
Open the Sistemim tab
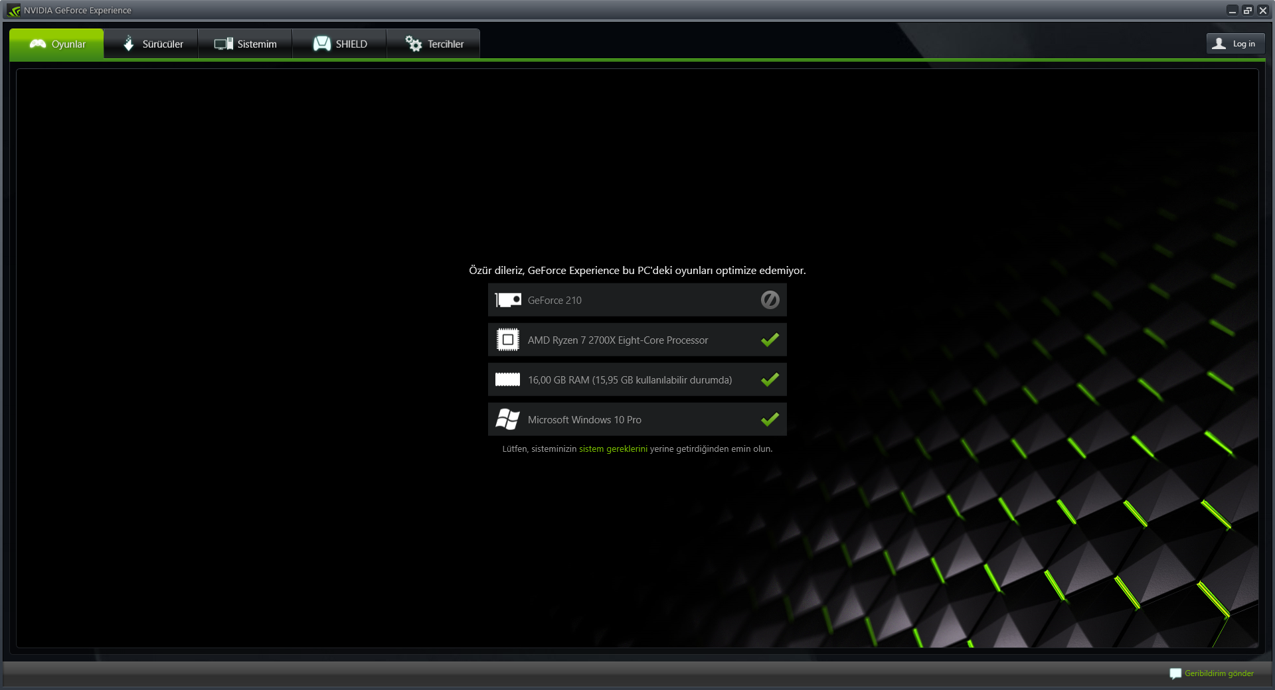point(245,44)
